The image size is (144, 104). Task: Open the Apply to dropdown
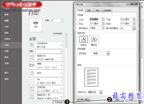[x=101, y=92]
